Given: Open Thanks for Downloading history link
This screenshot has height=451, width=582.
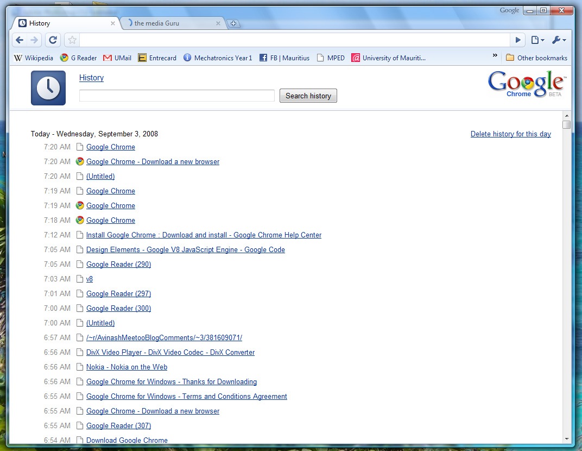Looking at the screenshot, I should 172,381.
